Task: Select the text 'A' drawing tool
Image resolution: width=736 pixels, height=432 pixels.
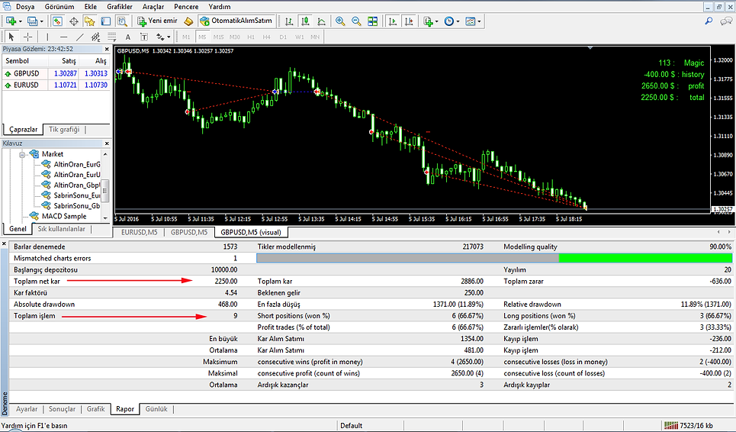Action: (x=127, y=37)
